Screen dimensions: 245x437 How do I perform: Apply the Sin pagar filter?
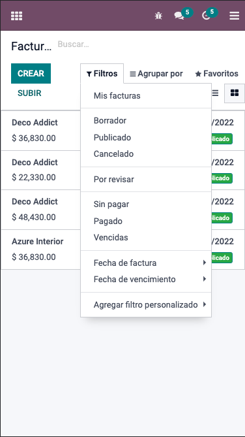click(x=146, y=204)
